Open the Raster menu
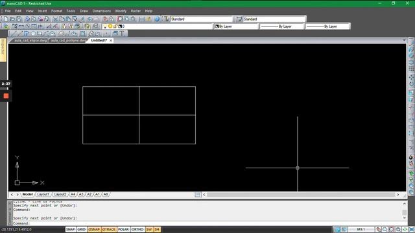Viewport: 415px width, 233px height. (x=136, y=11)
